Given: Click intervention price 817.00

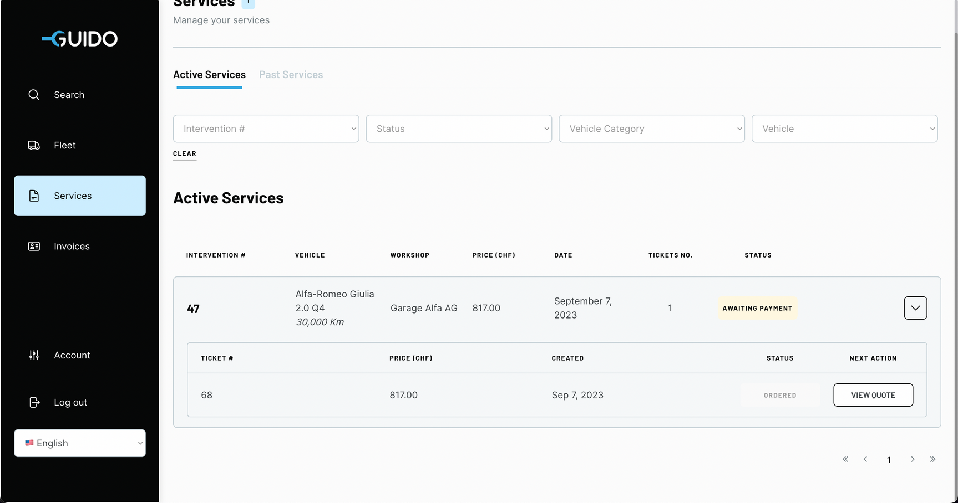Looking at the screenshot, I should [486, 308].
